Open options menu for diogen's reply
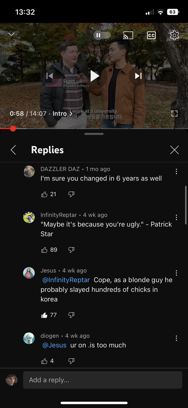The image size is (188, 408). coord(176,338)
